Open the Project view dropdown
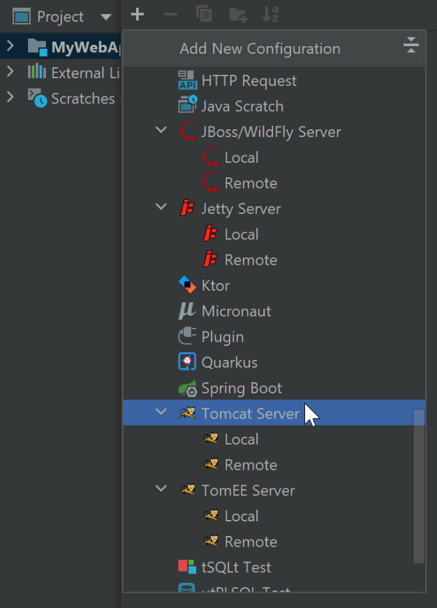Viewport: 437px width, 608px height. [x=106, y=17]
